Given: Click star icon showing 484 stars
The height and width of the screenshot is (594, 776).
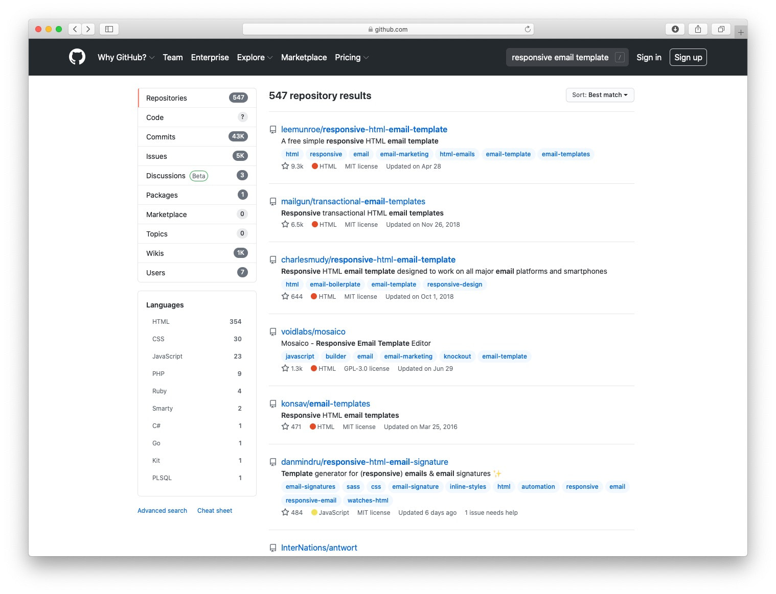Looking at the screenshot, I should (285, 512).
